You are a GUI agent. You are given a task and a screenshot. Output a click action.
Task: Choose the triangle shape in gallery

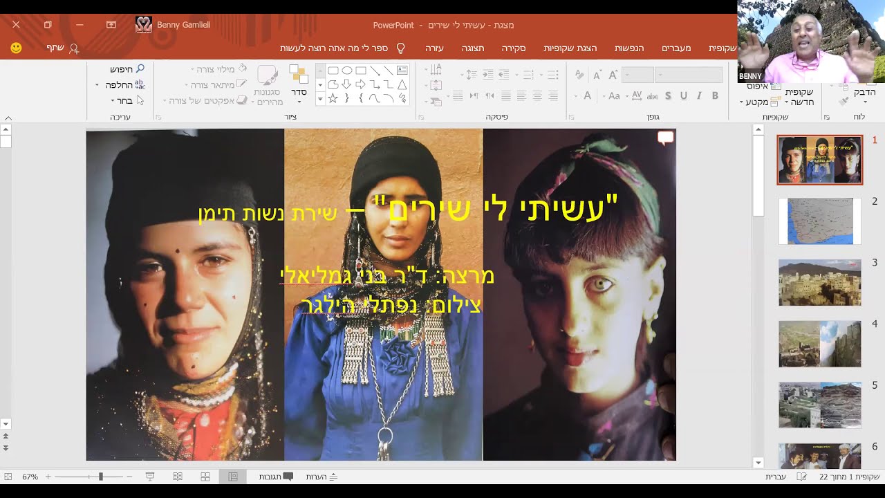coord(402,84)
